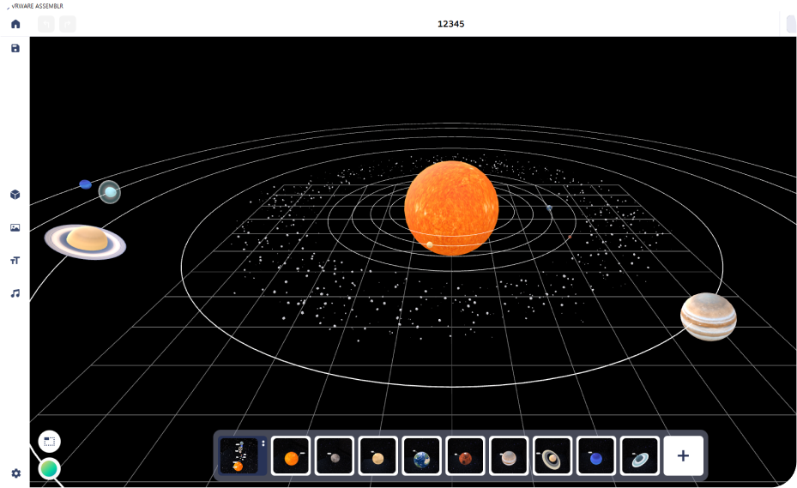Open the 3D objects library
Viewport: 797px width, 488px height.
click(x=15, y=195)
